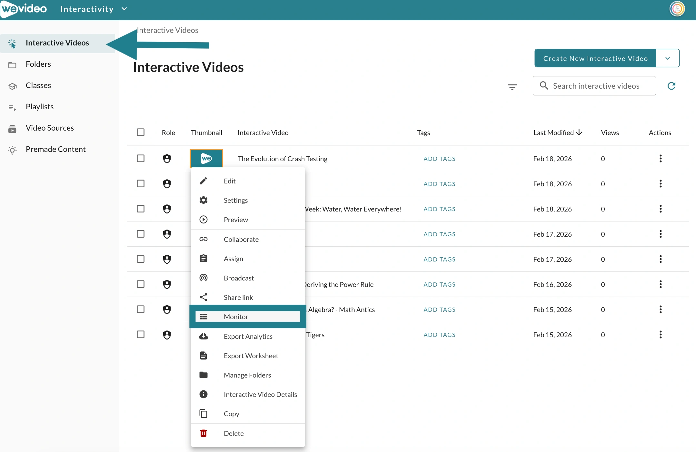This screenshot has height=452, width=696.
Task: Open the user profile avatar
Action: click(677, 9)
